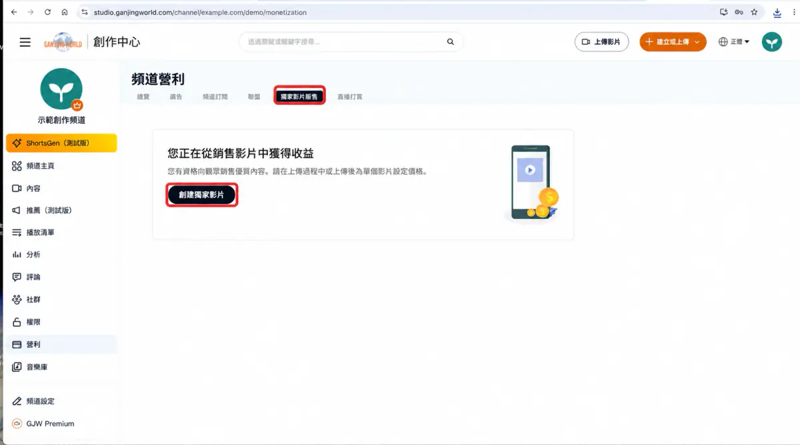Switch to the 頻道訂閱 tab
This screenshot has height=445, width=800.
click(x=215, y=97)
